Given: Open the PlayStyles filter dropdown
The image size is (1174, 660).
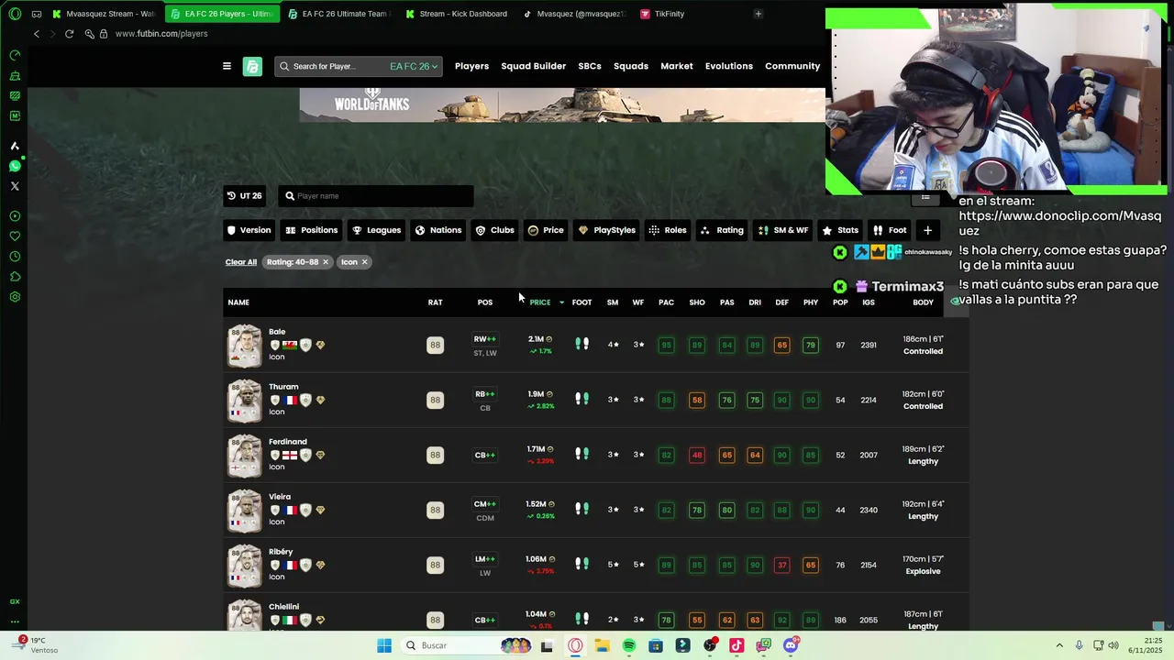Looking at the screenshot, I should click(x=606, y=230).
